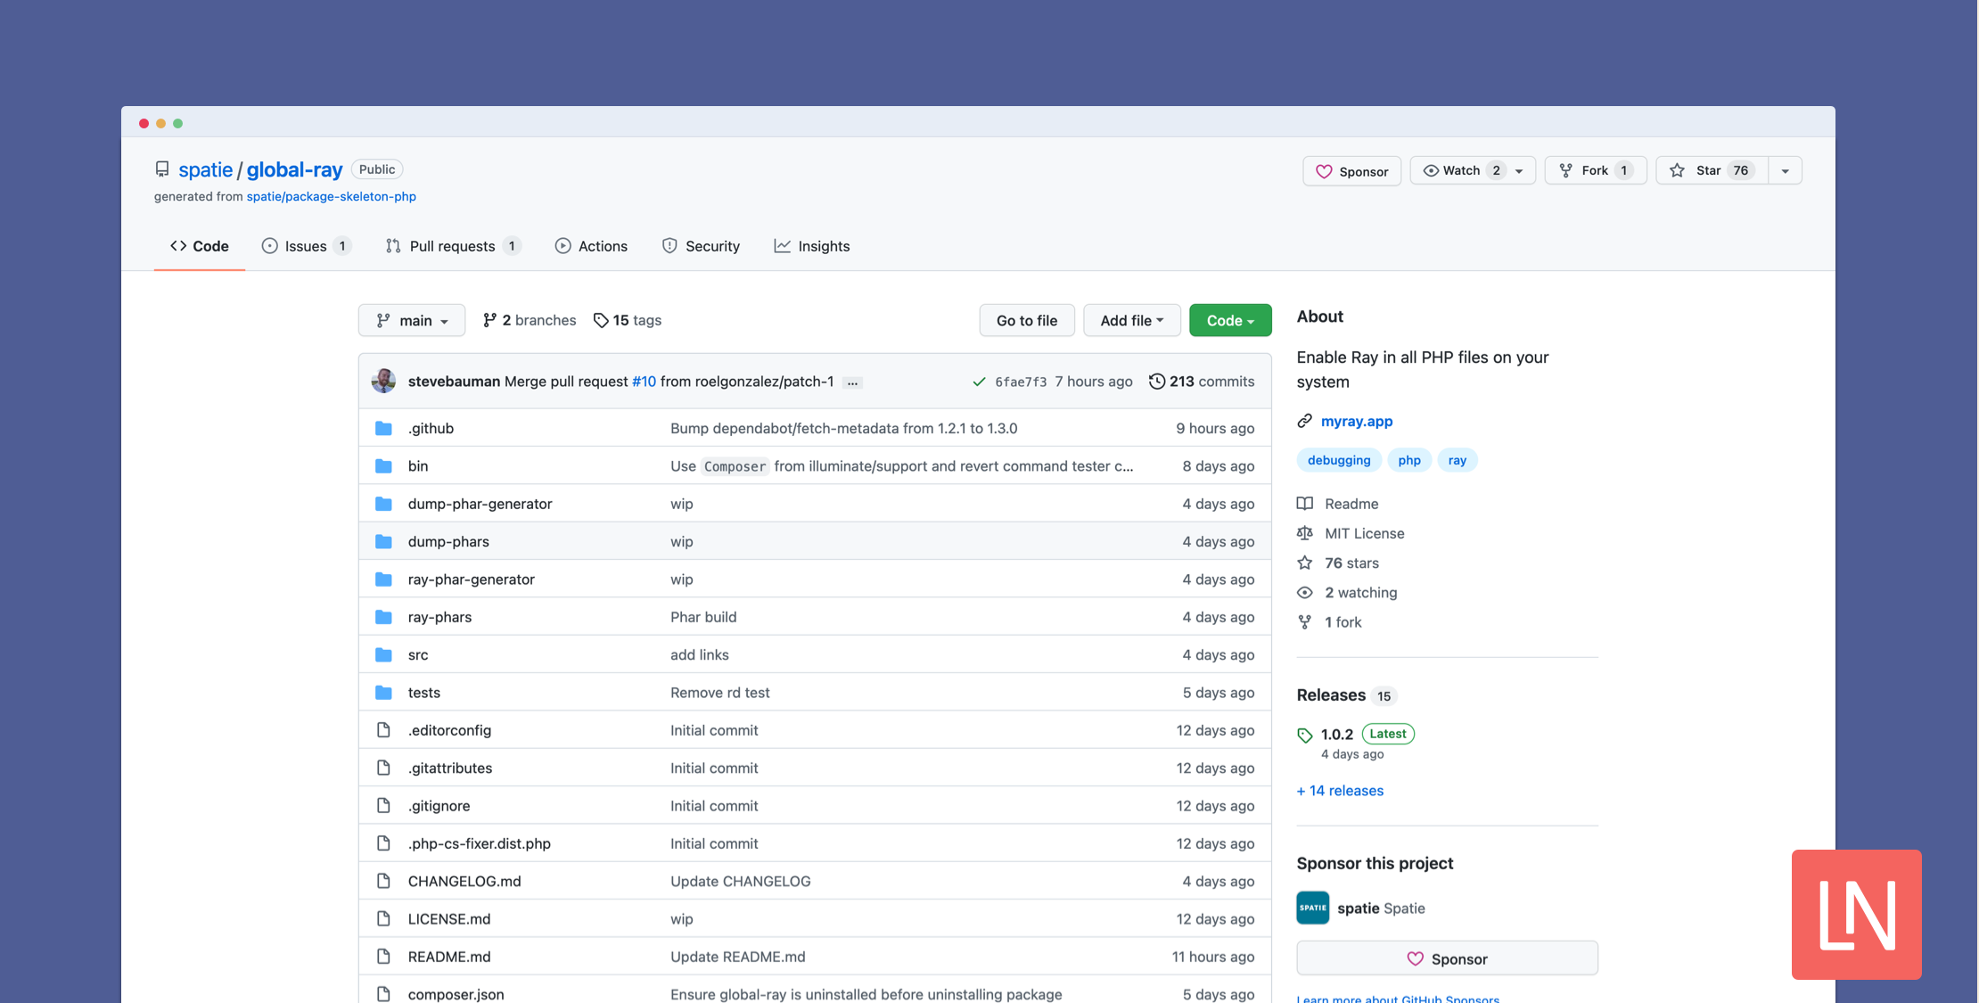Click the Sponsor button in header
1979x1003 pixels.
tap(1351, 170)
